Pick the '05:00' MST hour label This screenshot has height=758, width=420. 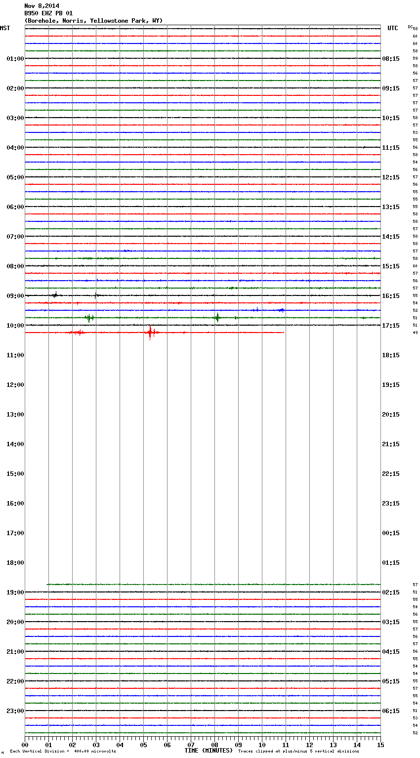(15, 177)
